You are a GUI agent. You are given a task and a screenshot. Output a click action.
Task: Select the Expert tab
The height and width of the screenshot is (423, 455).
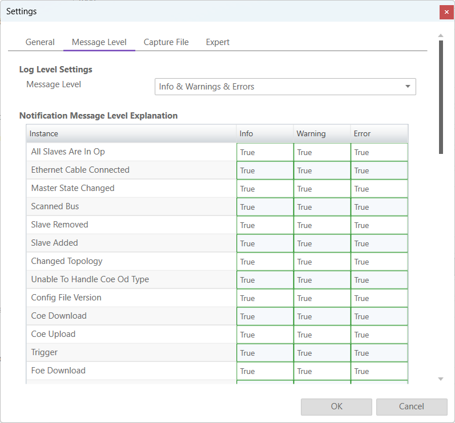pos(218,42)
